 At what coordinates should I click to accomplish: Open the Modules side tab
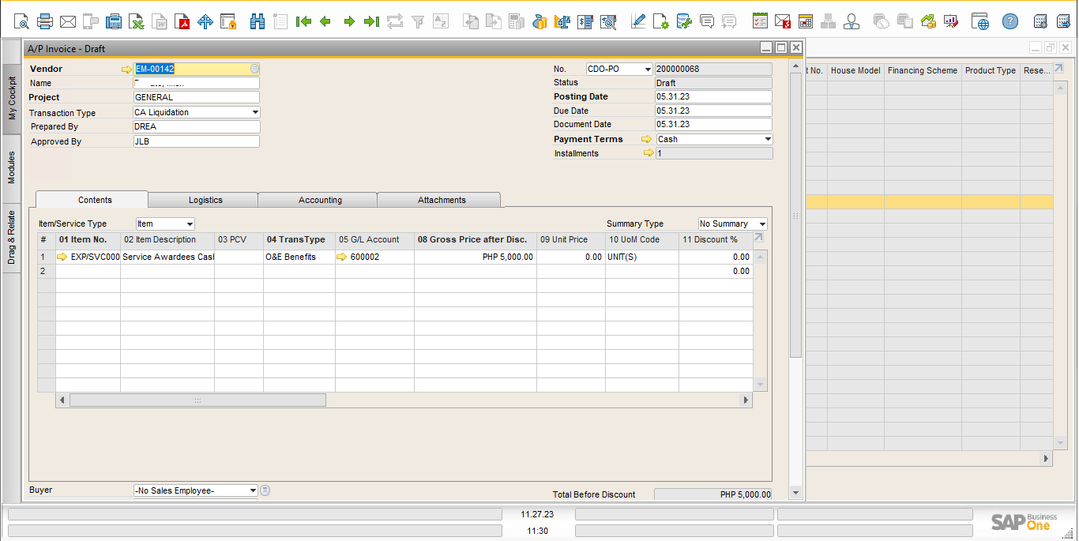12,167
